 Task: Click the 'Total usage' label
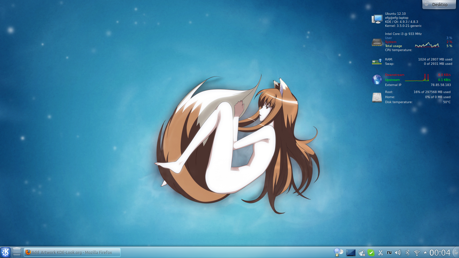(x=393, y=46)
